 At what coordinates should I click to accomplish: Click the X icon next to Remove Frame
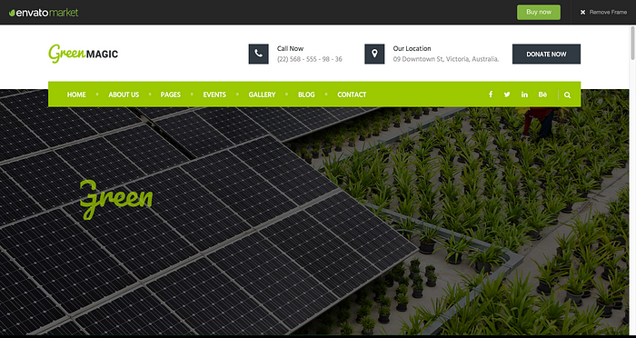tap(583, 12)
